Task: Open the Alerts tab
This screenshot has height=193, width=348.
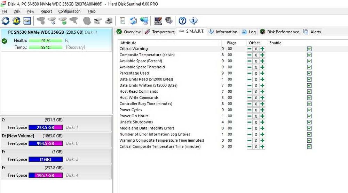Action: [x=312, y=32]
